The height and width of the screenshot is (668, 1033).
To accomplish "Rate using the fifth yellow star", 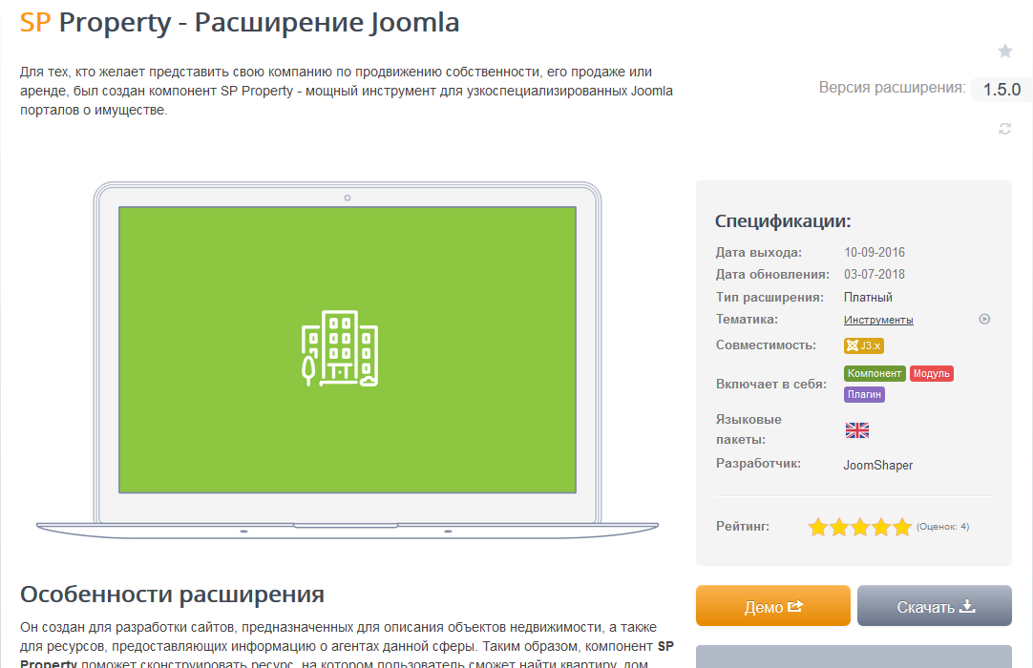I will [902, 527].
